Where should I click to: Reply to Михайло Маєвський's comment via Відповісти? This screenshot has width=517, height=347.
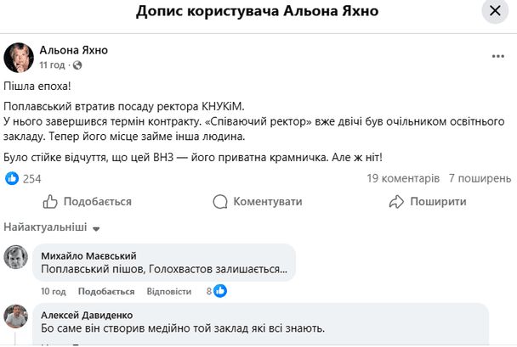click(x=168, y=291)
